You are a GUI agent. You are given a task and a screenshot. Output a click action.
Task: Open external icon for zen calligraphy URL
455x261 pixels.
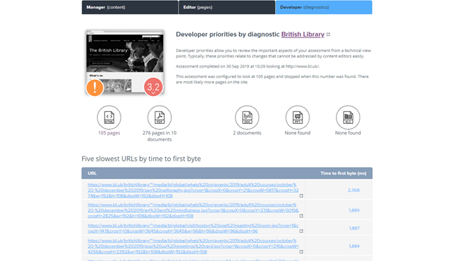301,196
